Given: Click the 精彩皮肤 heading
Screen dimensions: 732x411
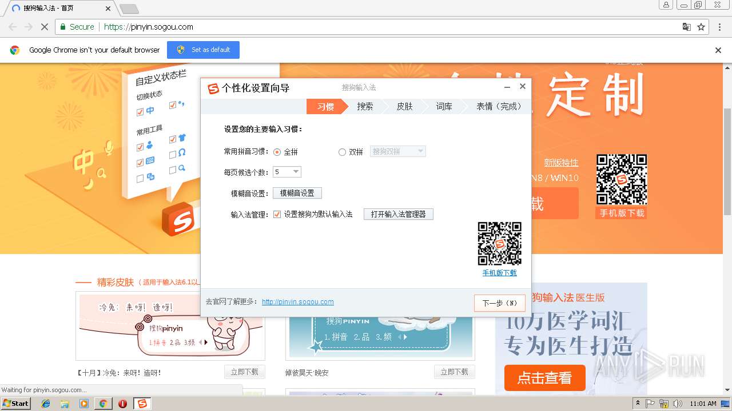Looking at the screenshot, I should coord(116,282).
